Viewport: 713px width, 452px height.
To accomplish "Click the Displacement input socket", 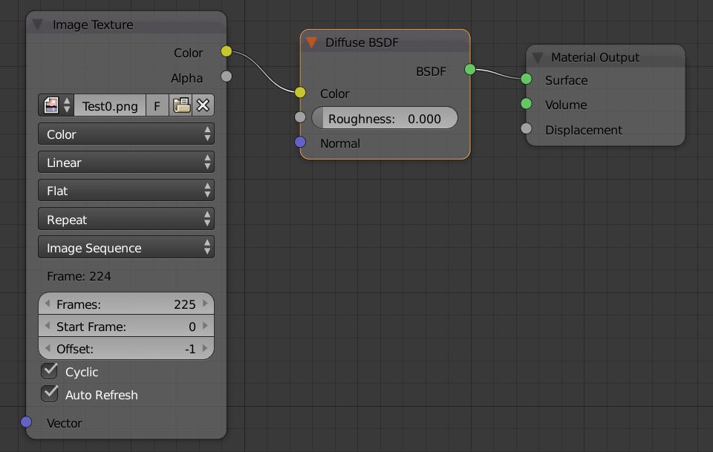I will [526, 128].
